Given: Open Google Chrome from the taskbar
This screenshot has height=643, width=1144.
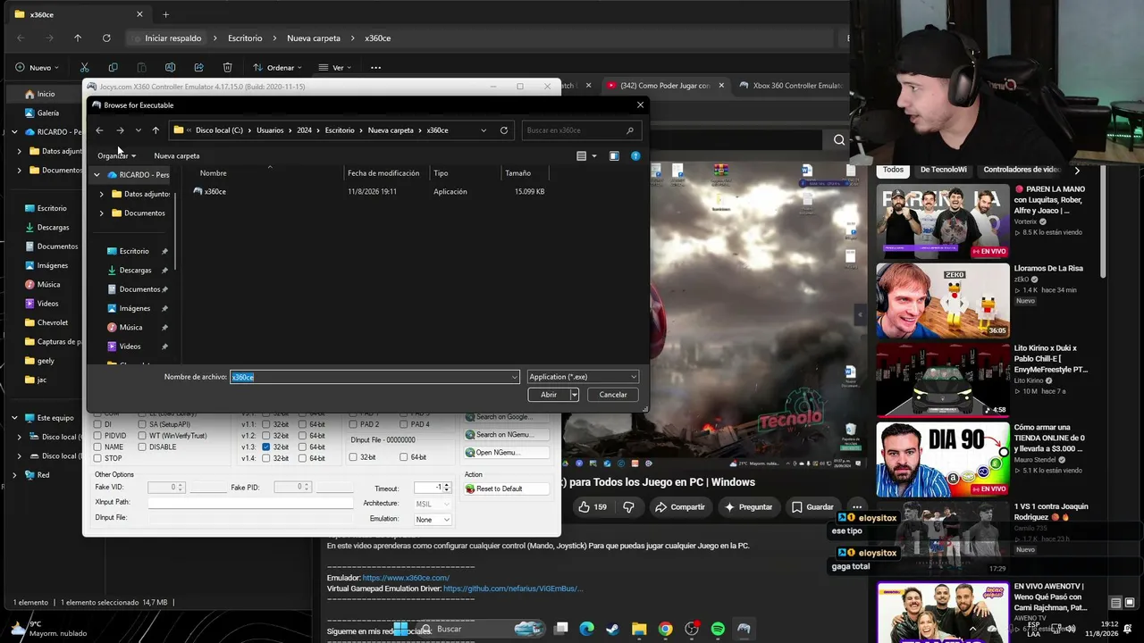Looking at the screenshot, I should point(665,629).
